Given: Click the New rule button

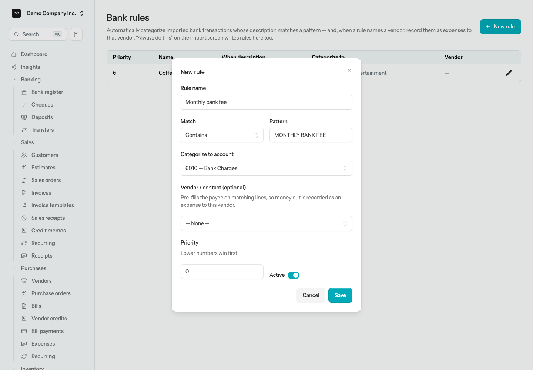Looking at the screenshot, I should pyautogui.click(x=500, y=27).
